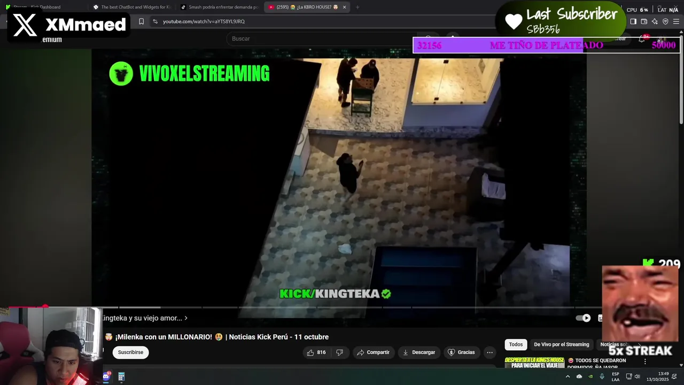The width and height of the screenshot is (684, 385).
Task: Open NVIDIA tray icon
Action: pos(590,376)
